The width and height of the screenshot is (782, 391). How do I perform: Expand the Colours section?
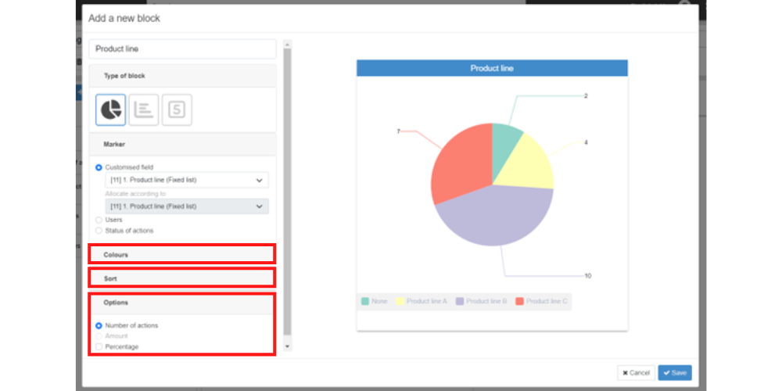pos(181,254)
